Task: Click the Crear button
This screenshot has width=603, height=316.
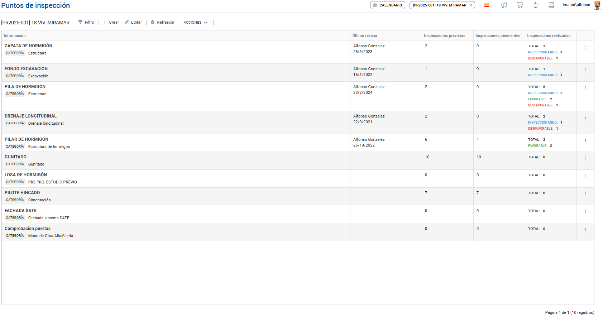Action: coord(111,22)
